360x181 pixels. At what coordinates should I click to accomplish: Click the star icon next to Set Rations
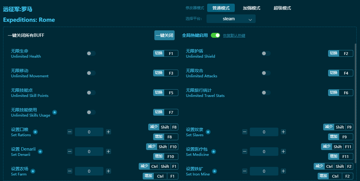tap(35, 132)
